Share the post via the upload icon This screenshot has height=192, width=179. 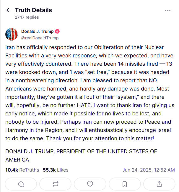coord(159,184)
